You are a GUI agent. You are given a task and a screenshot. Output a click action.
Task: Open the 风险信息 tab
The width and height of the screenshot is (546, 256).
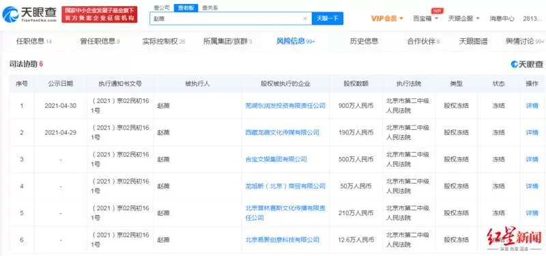click(x=296, y=42)
